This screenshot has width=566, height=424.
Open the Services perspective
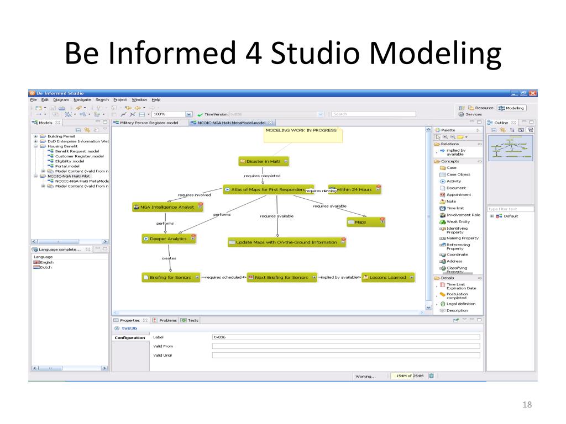click(x=470, y=114)
